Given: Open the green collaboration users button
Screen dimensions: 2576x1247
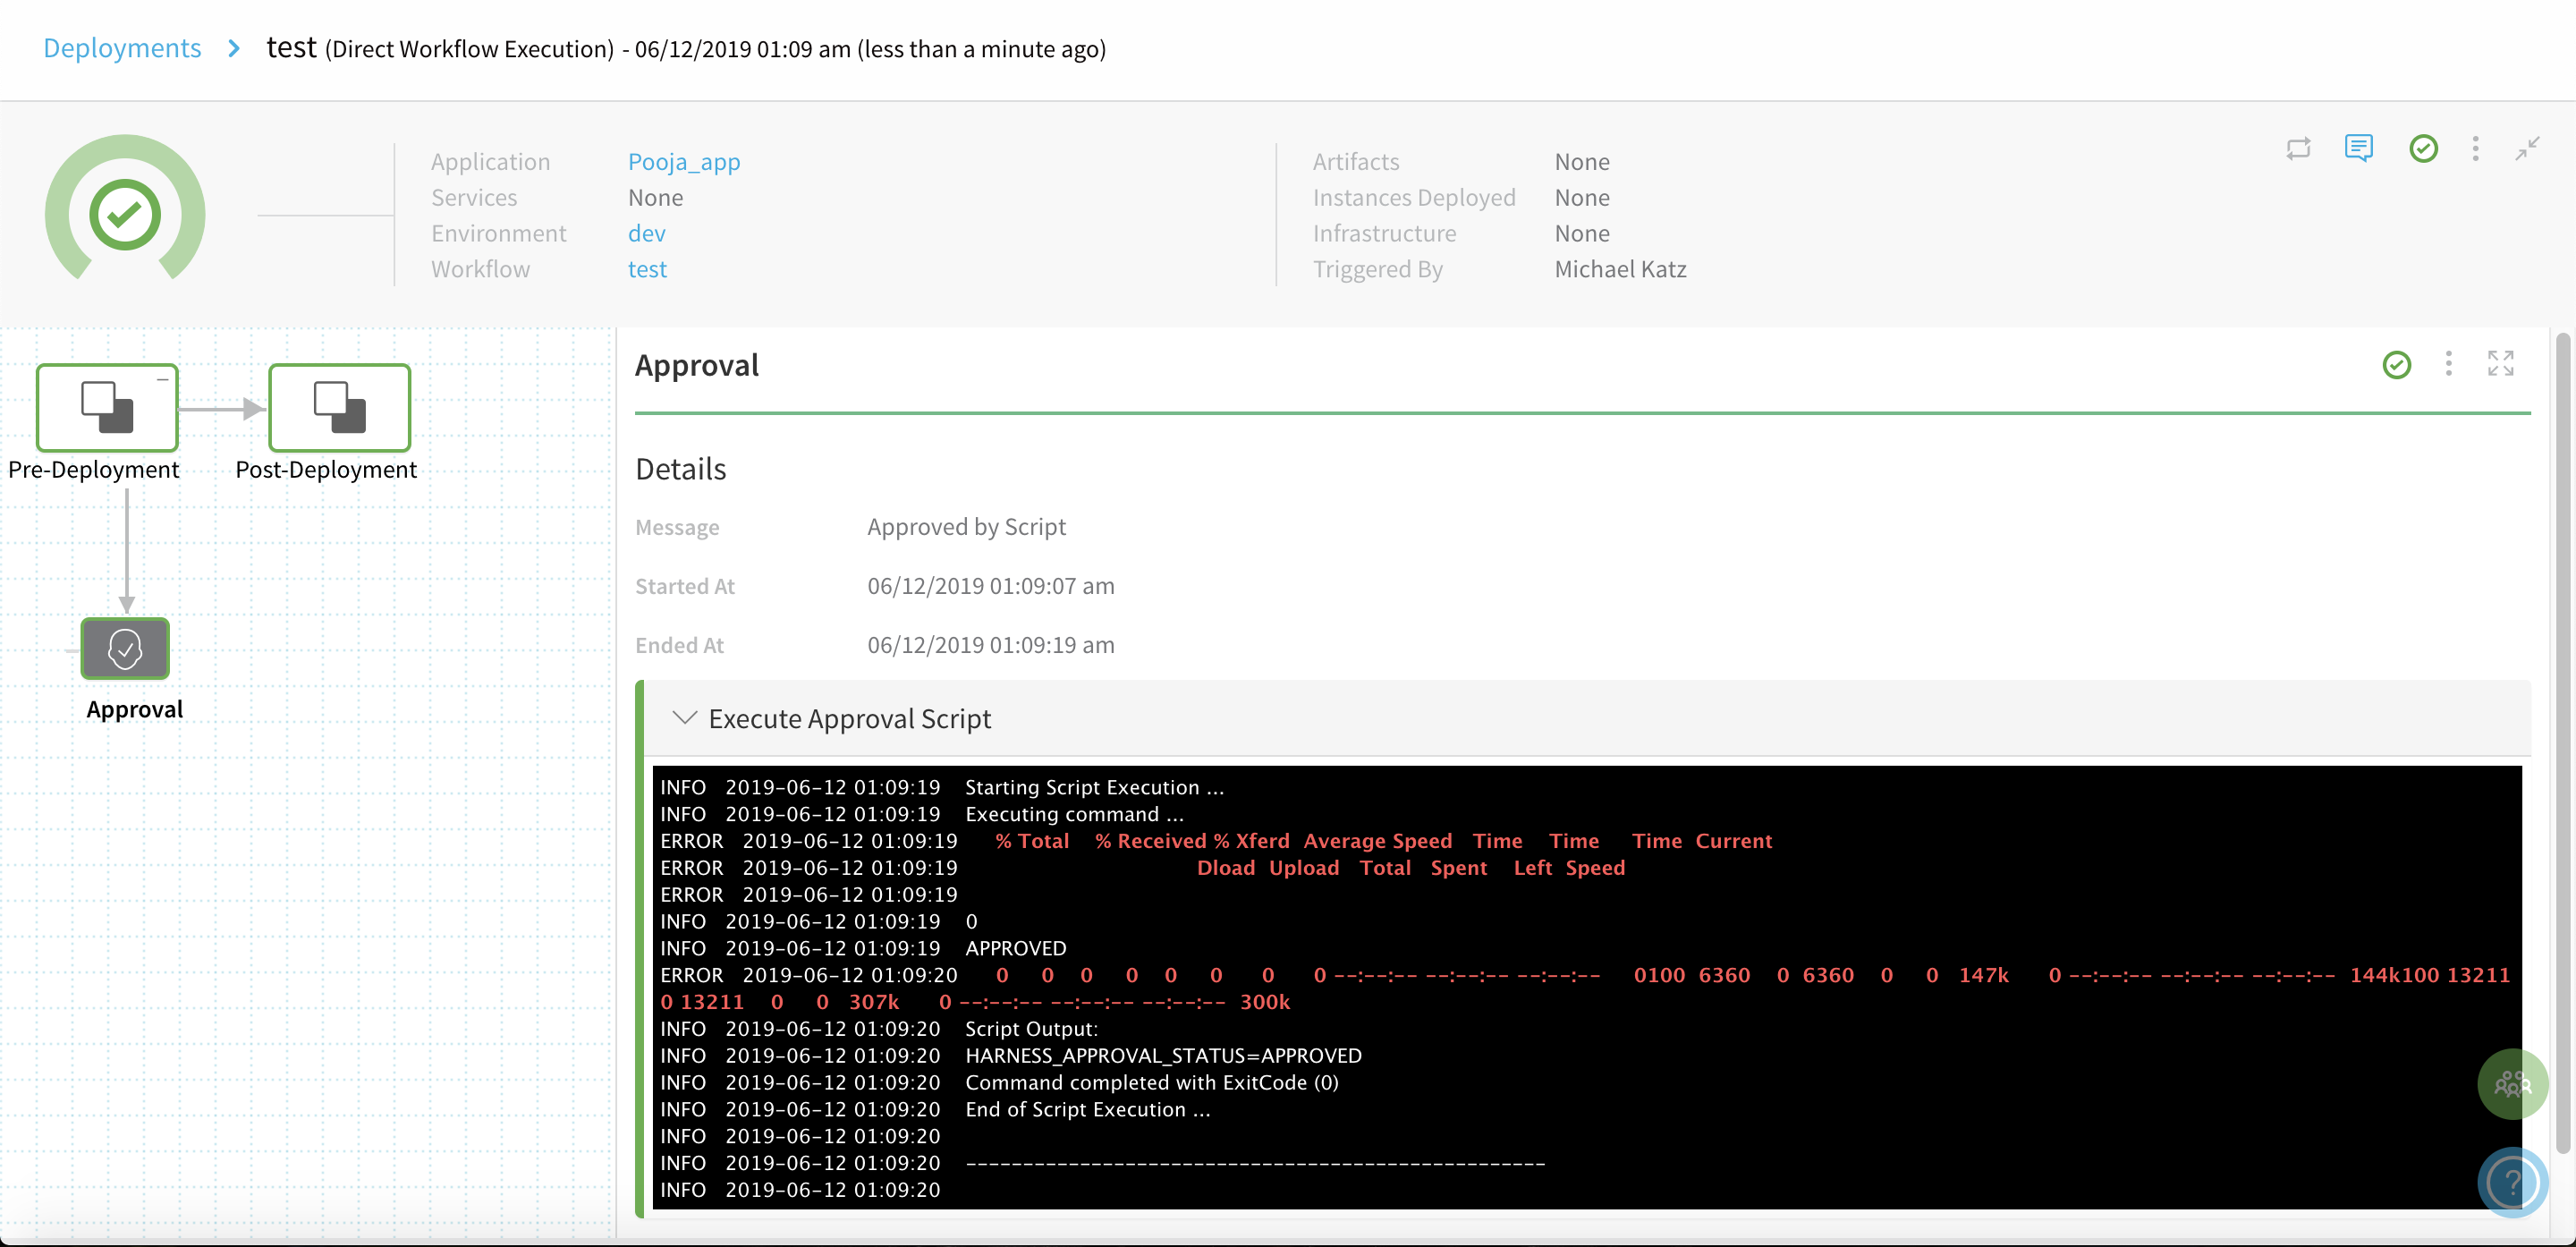Looking at the screenshot, I should pos(2512,1083).
